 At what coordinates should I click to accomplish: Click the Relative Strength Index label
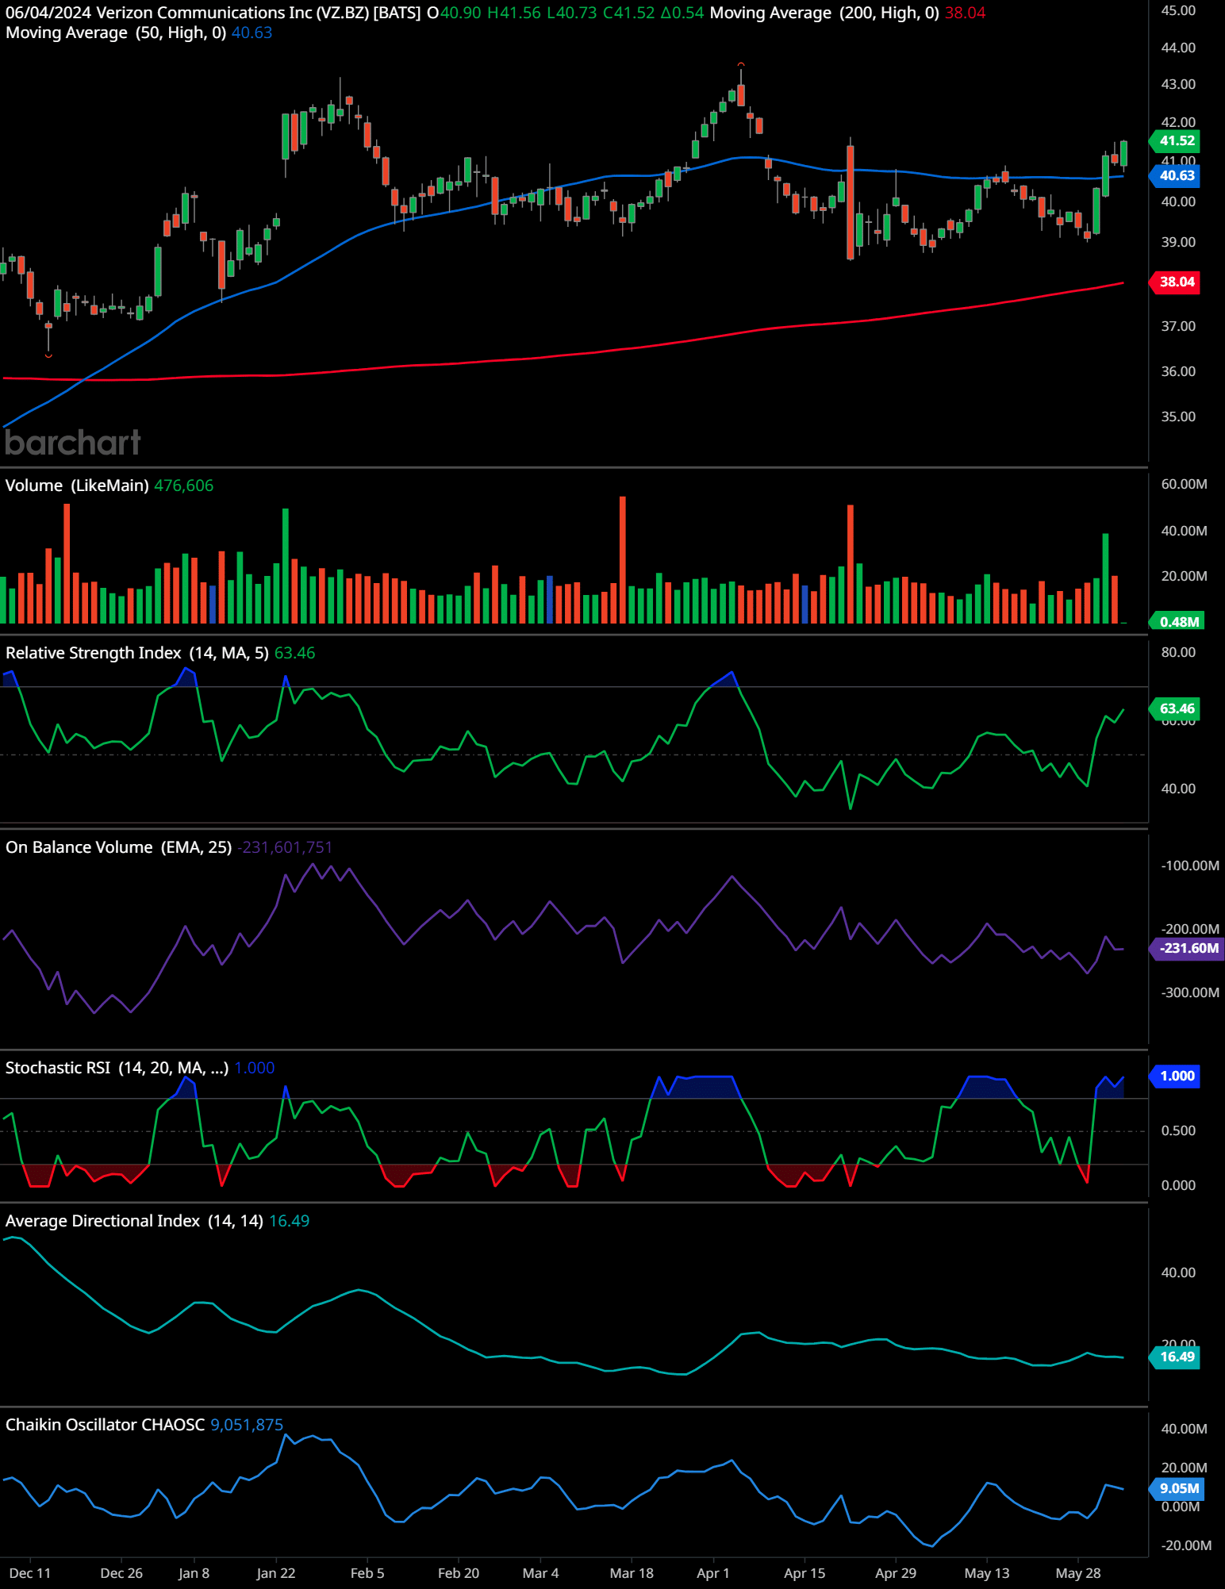(136, 653)
